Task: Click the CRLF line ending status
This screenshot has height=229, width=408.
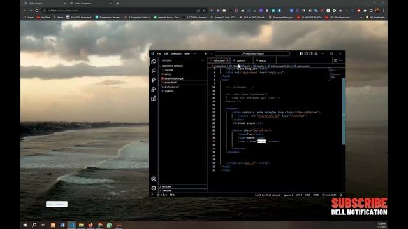Action: point(307,195)
